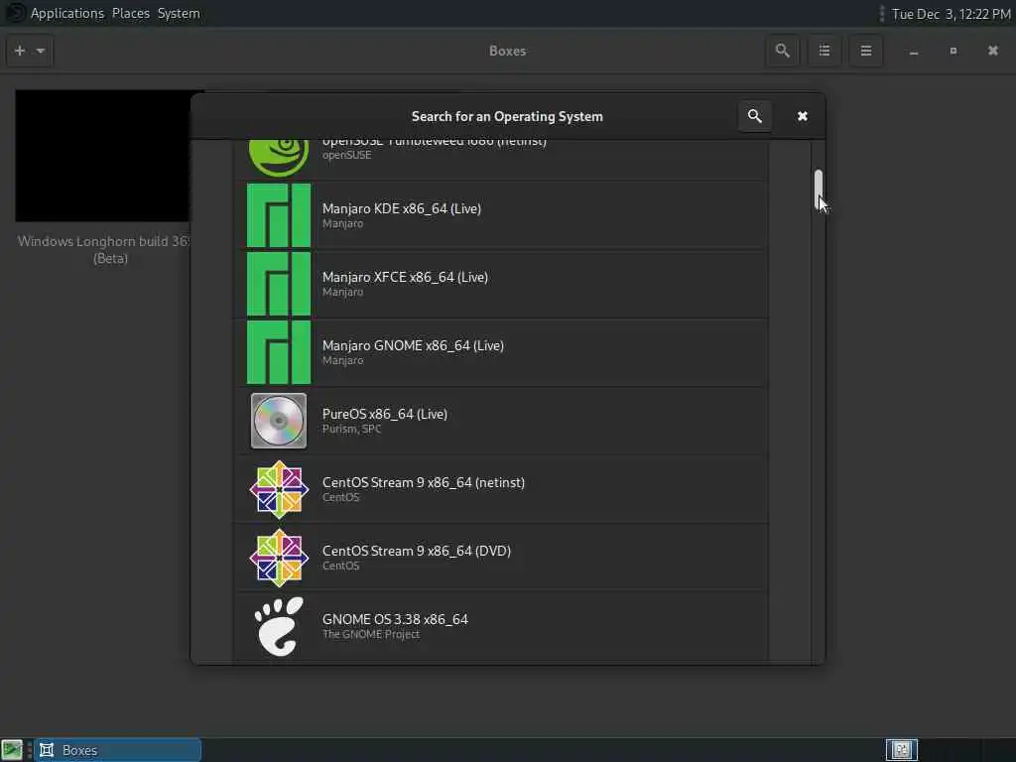The height and width of the screenshot is (762, 1016).
Task: Click the show desktop icon in bottom panel
Action: point(12,750)
